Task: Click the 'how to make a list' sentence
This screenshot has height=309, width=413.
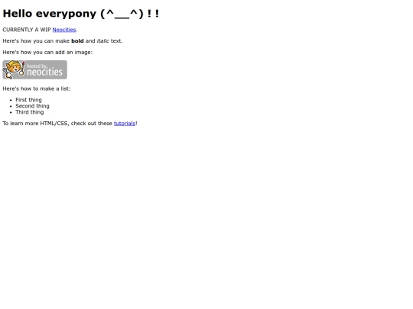Action: [37, 89]
